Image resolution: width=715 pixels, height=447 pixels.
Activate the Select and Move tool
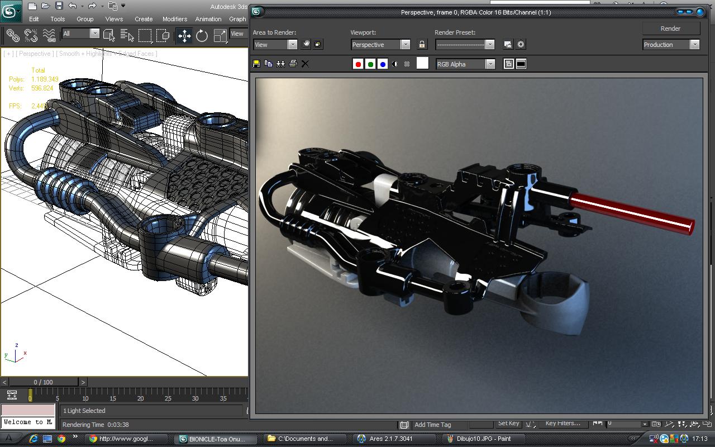coord(184,35)
